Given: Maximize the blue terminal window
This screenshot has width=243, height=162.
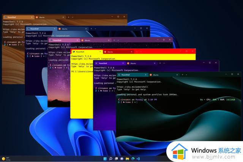Looking at the screenshot, I should (141, 28).
